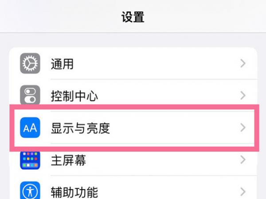Tap the 通用 gear icon
The image size is (266, 199).
[x=30, y=64]
